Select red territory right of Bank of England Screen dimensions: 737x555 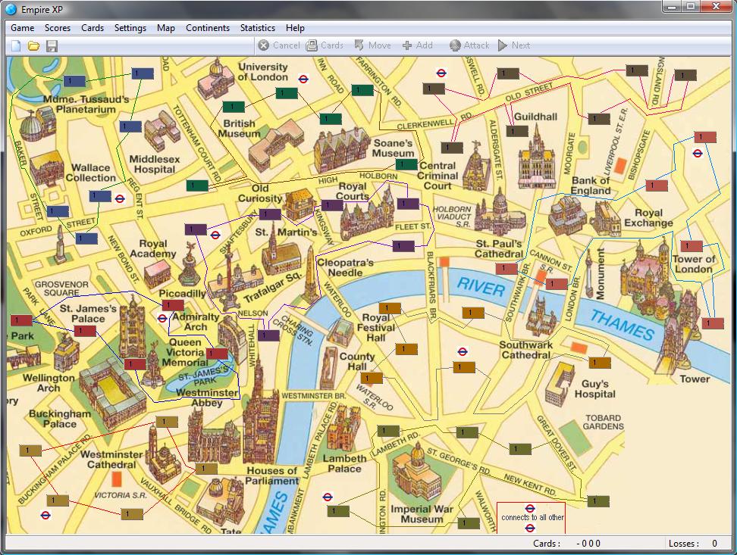[x=656, y=186]
